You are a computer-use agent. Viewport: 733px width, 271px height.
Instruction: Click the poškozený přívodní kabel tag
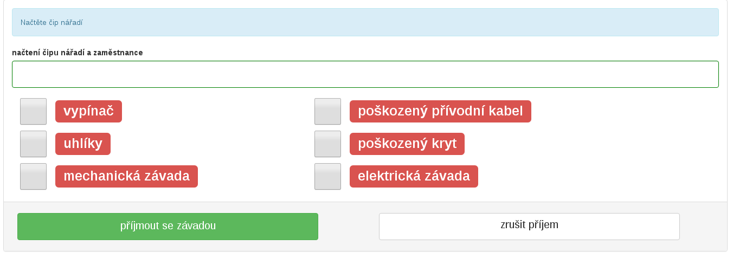(440, 112)
